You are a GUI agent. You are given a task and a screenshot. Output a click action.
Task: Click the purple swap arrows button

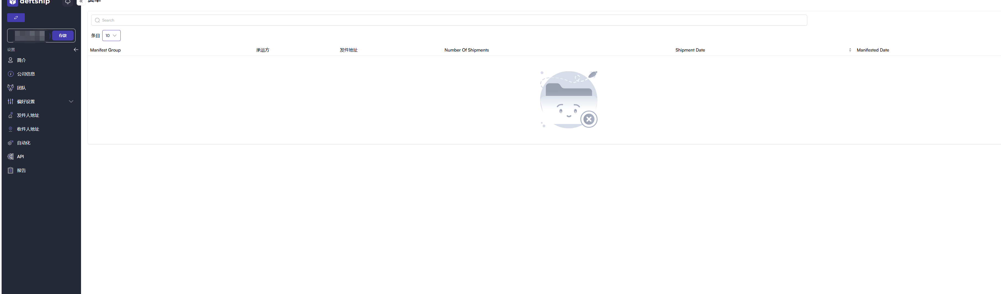[x=16, y=17]
